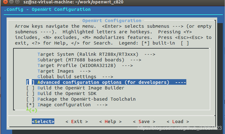Viewport: 225px width, 134px height.
Task: Open Target Profile (WIDORA32128) submenu
Action: point(85,65)
